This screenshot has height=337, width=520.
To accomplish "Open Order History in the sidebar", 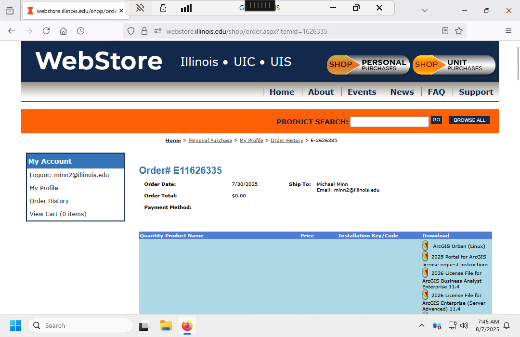I will tap(49, 201).
